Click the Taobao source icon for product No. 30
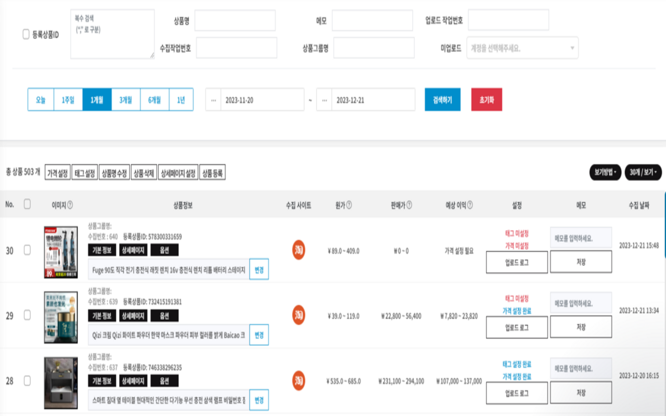Viewport: 666px width, 416px height. pyautogui.click(x=298, y=249)
